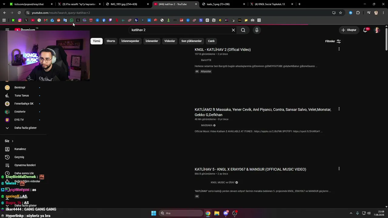Viewport: 388px width, 218px height.
Task: Open options menu for KATLİHAV 5 video
Action: click(339, 169)
